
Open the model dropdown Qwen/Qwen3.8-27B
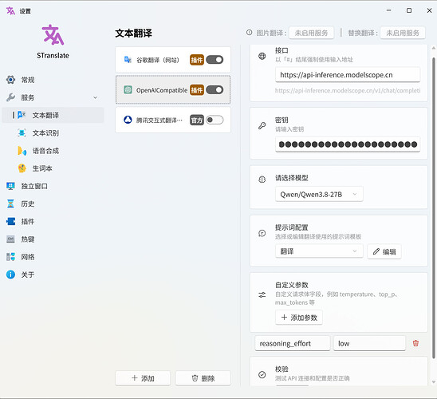point(319,194)
